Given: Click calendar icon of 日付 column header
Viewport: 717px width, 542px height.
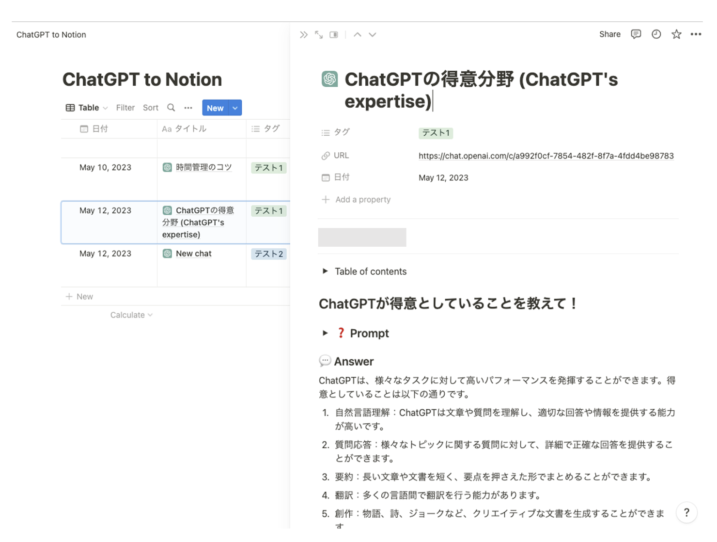Looking at the screenshot, I should 84,129.
